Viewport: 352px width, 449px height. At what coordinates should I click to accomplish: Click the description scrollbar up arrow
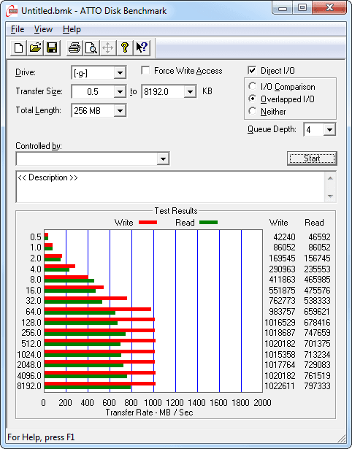[x=330, y=178]
